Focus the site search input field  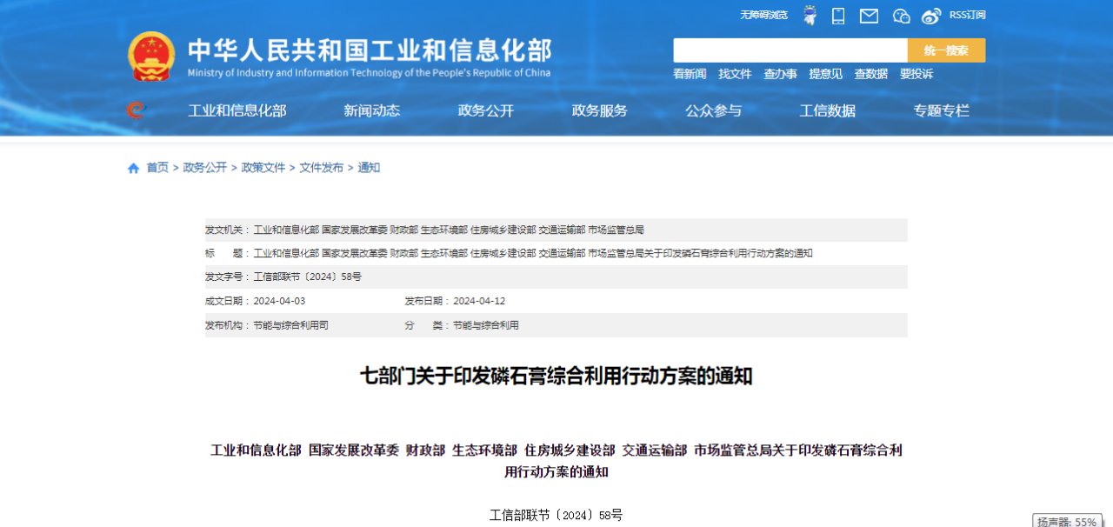(790, 50)
